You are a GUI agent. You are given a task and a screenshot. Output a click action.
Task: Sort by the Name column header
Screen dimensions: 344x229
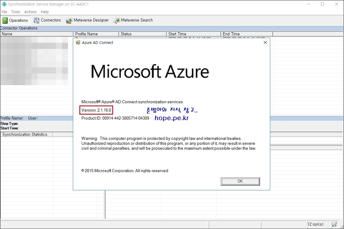tap(37, 34)
